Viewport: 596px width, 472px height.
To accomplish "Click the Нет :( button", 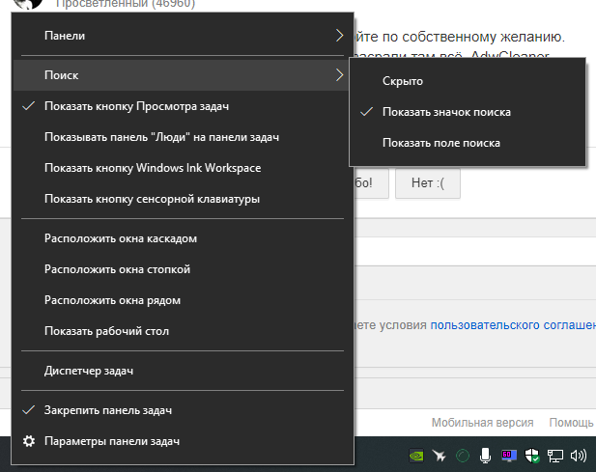I will click(428, 183).
